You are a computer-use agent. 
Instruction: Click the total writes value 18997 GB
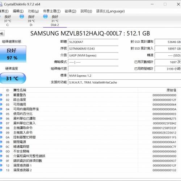[168, 49]
